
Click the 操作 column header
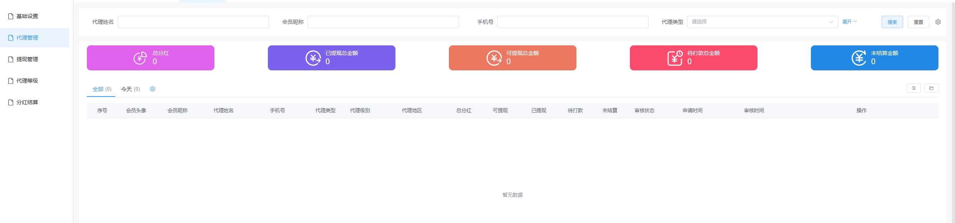(x=862, y=110)
